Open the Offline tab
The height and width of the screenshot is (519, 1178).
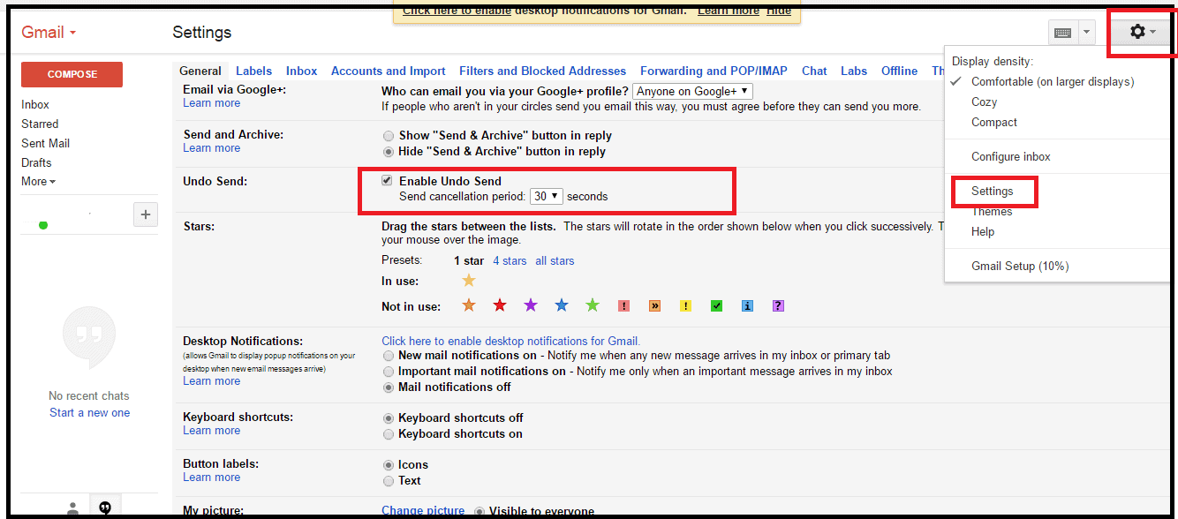click(899, 71)
